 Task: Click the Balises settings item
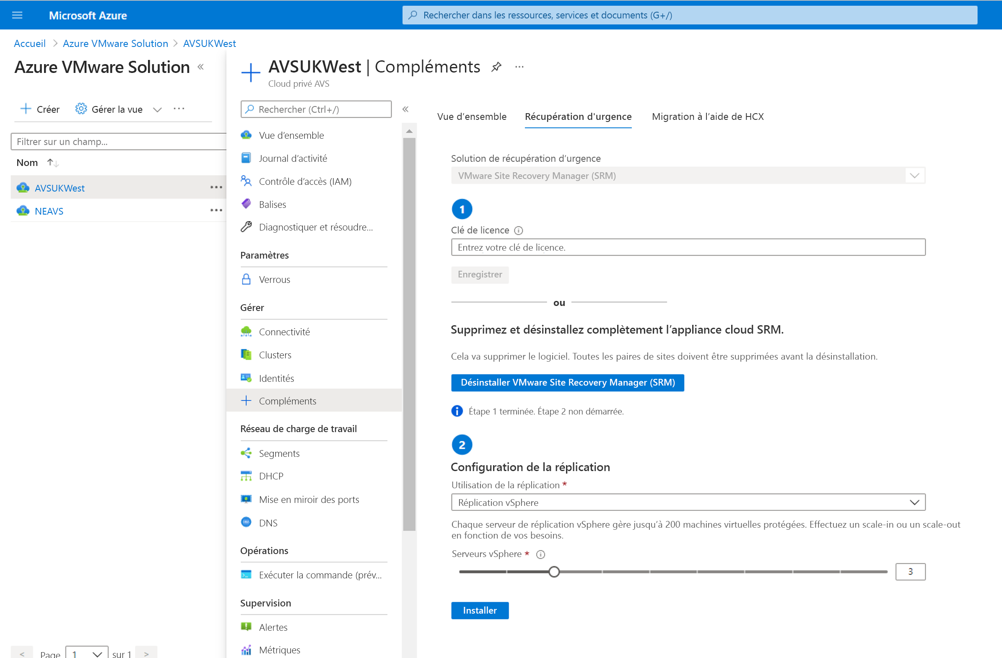pyautogui.click(x=273, y=203)
